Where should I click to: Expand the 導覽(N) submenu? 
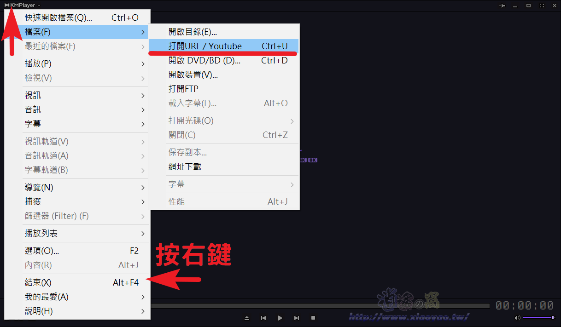[x=77, y=187]
